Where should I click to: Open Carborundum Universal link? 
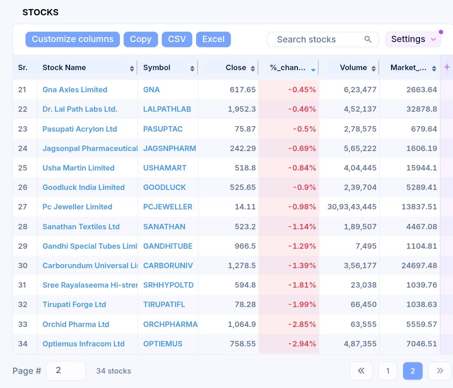tap(90, 265)
